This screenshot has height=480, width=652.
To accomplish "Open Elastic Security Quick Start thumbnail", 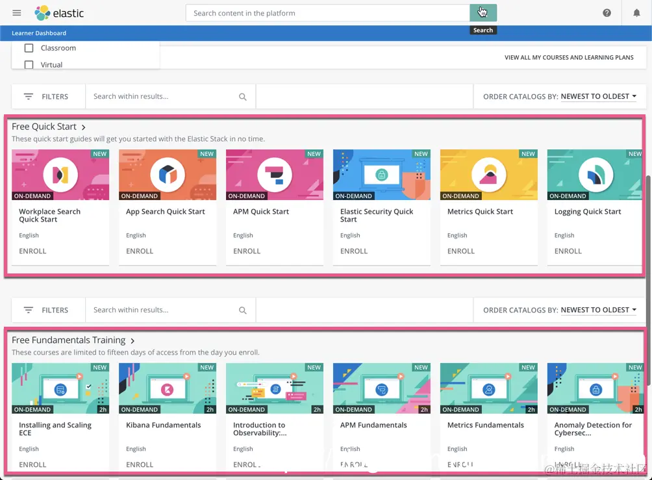I will click(381, 175).
